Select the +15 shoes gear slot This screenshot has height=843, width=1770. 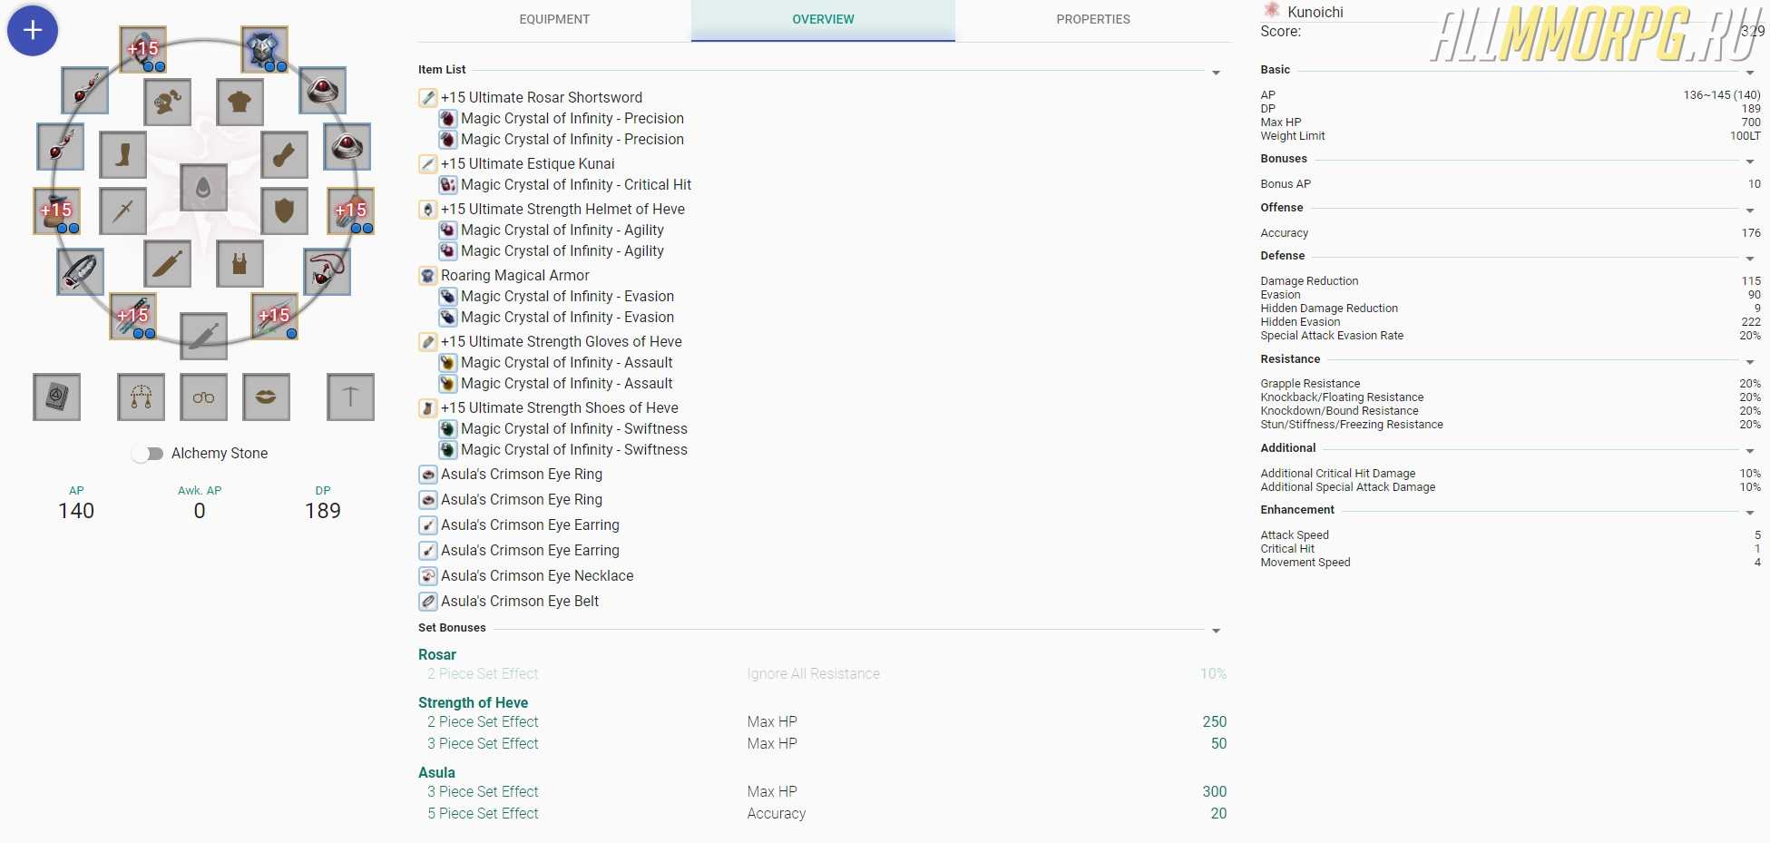56,211
